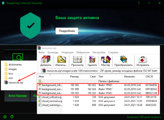This screenshot has width=164, height=120.
Task: Click the cloud_critical.svg file icon
Action: point(40,97)
